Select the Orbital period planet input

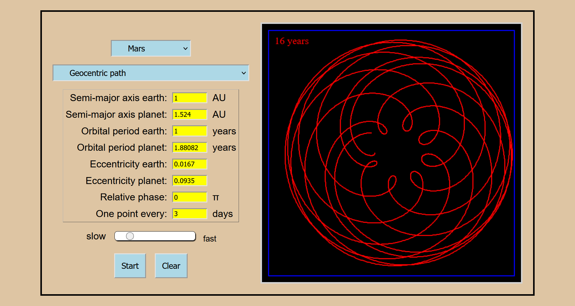[189, 148]
